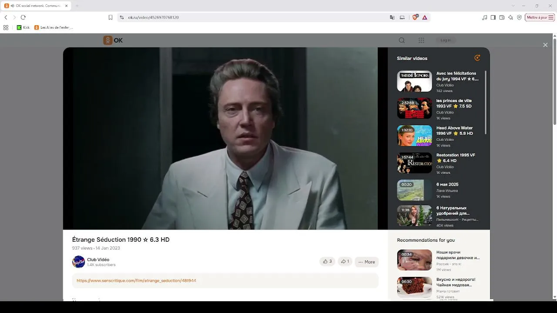Open the Kick bookmark
Viewport: 557px width, 313px height.
(23, 27)
